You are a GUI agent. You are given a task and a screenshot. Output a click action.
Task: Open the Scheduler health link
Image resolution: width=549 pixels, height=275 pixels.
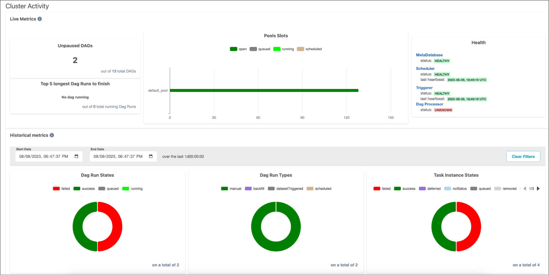tap(425, 69)
